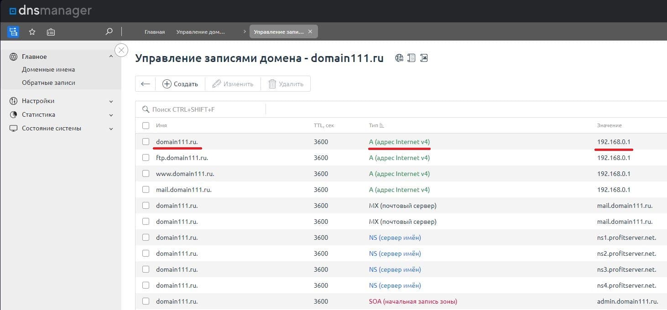667x310 pixels.
Task: Click mail.domain111.ru. name cell
Action: click(183, 190)
